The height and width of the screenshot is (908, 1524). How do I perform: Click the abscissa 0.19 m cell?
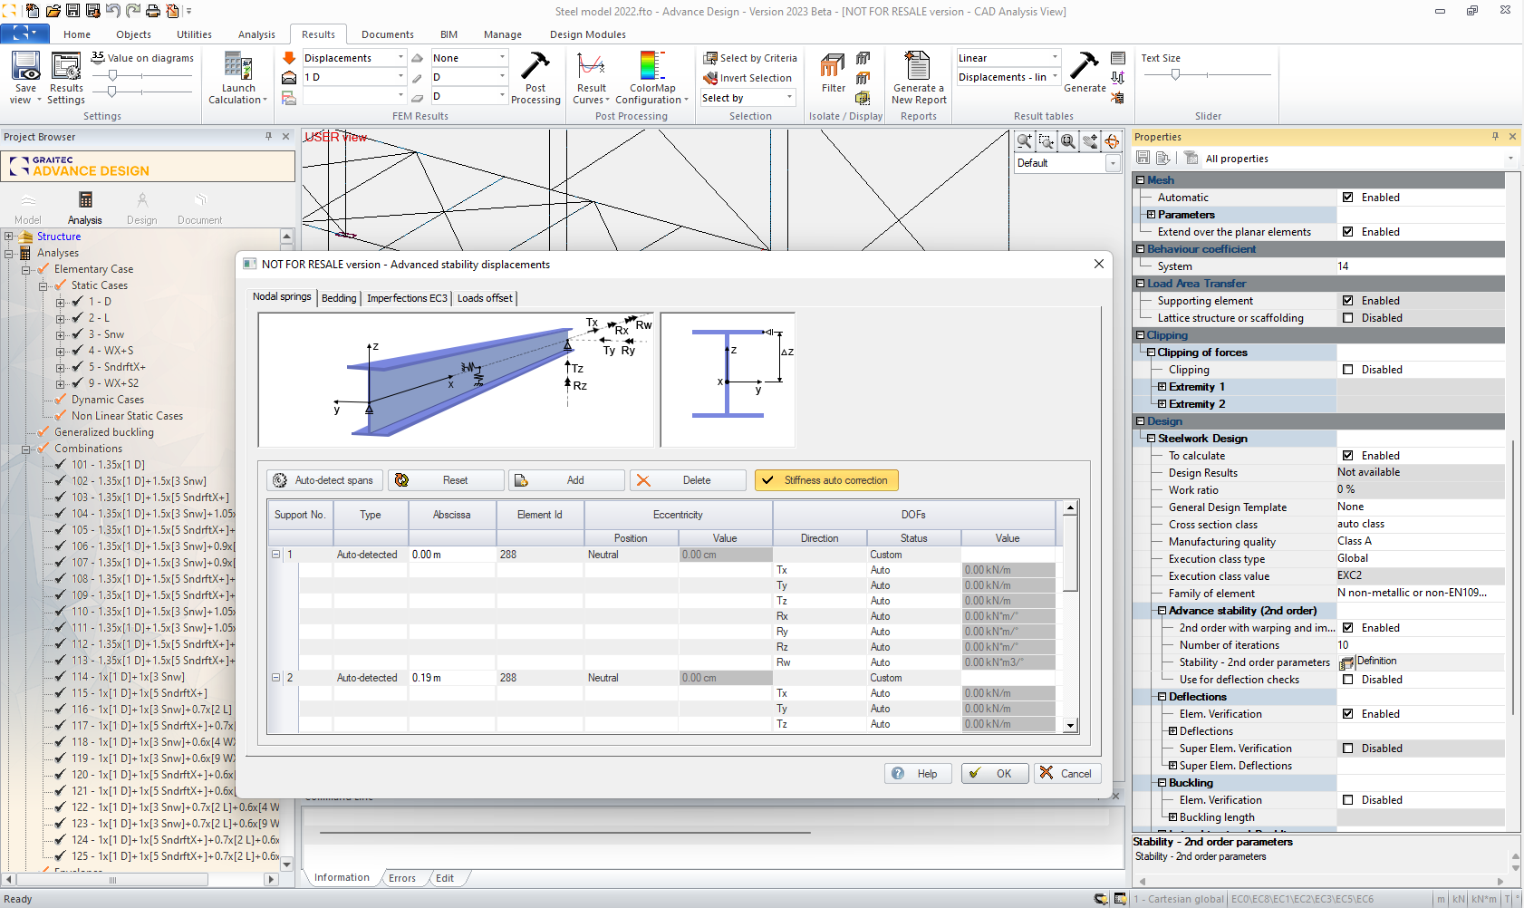coord(451,678)
